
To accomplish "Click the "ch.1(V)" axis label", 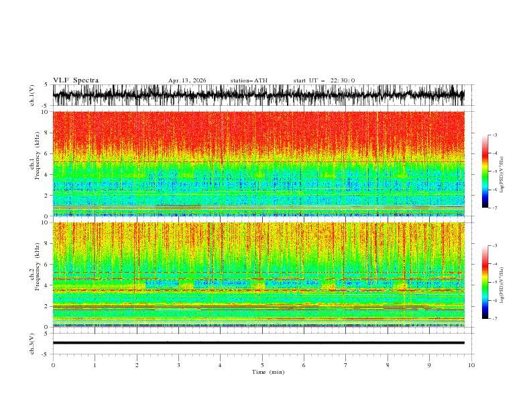I will [x=32, y=95].
